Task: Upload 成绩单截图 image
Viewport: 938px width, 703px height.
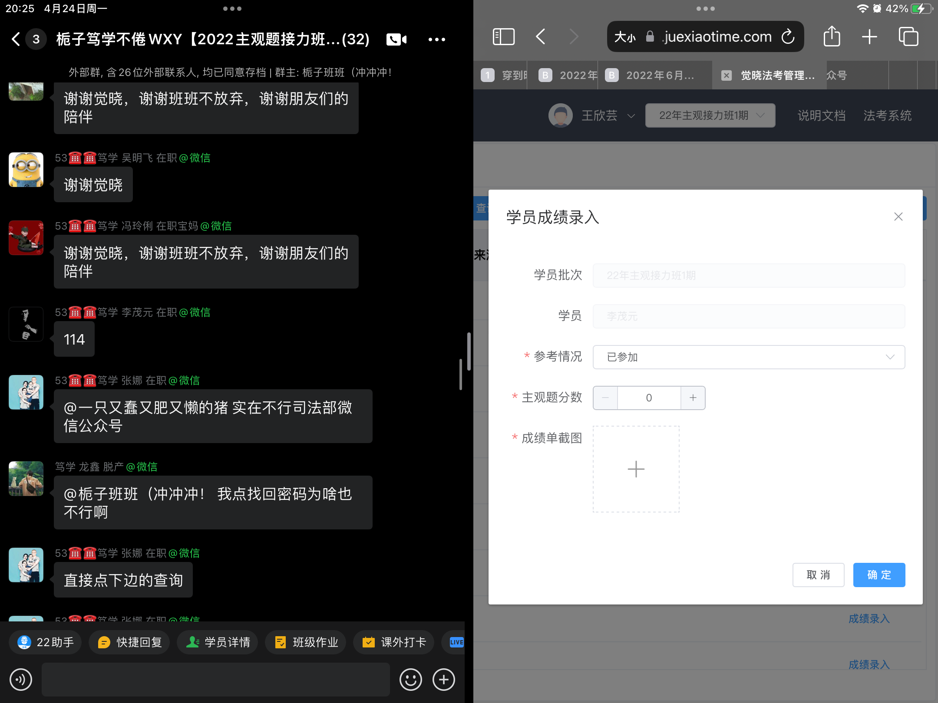Action: click(636, 469)
